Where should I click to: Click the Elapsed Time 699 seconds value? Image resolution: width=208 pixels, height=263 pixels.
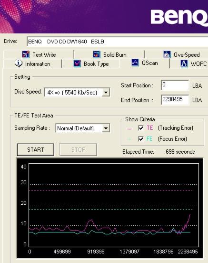[x=180, y=152]
